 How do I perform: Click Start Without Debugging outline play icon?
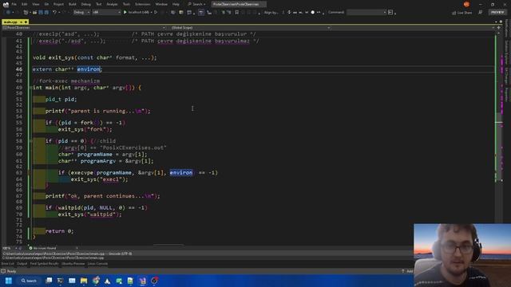click(156, 13)
